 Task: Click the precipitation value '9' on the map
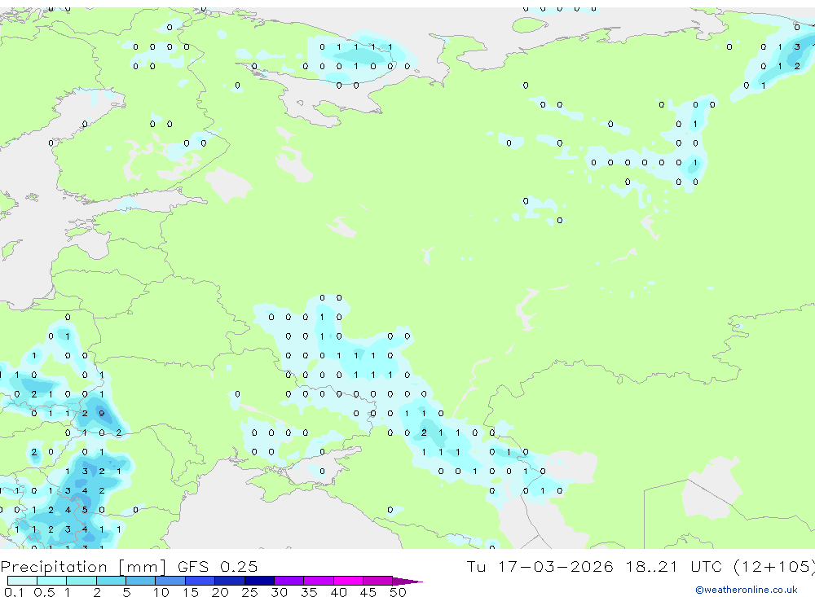tap(102, 414)
